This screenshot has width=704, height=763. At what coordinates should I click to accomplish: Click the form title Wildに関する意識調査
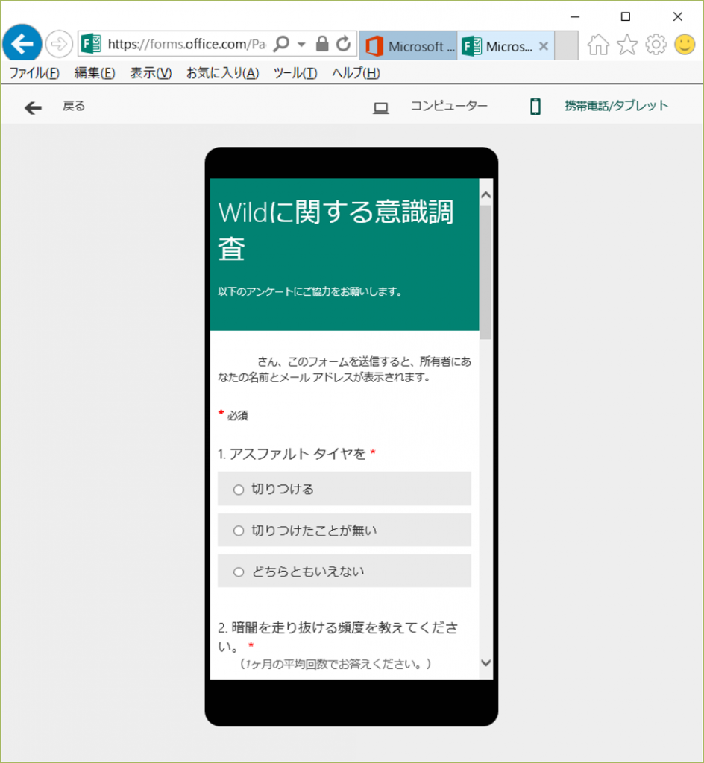336,229
